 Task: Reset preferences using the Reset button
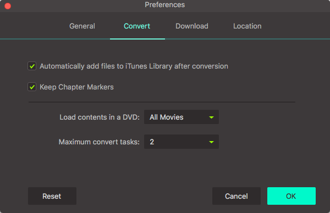pos(52,196)
